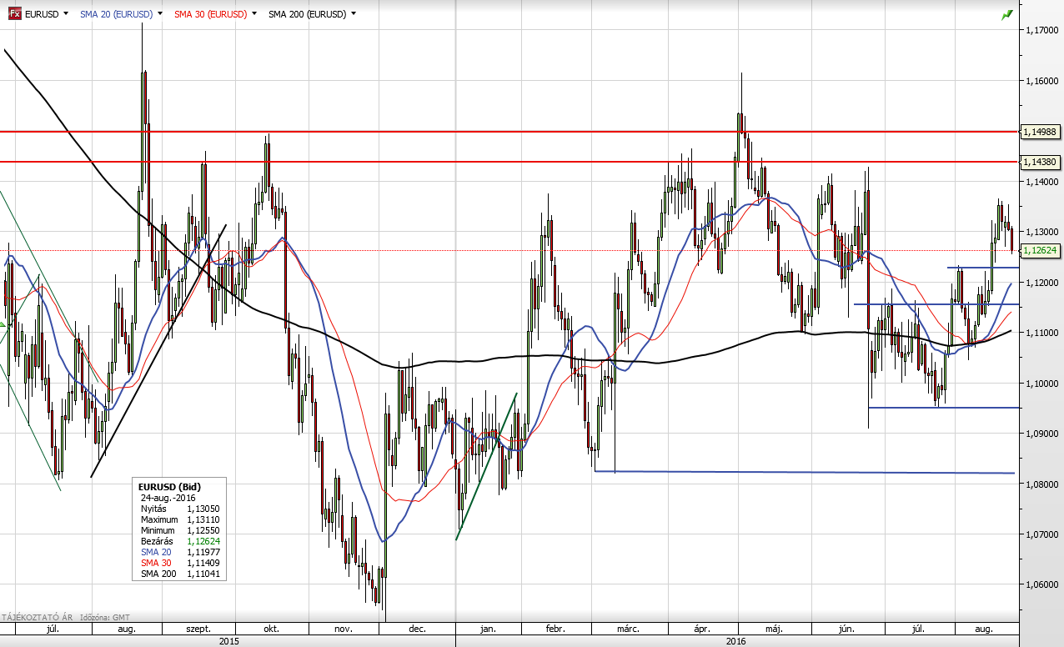Click the Nyitás value 1,13050
This screenshot has width=1064, height=647.
[x=203, y=509]
